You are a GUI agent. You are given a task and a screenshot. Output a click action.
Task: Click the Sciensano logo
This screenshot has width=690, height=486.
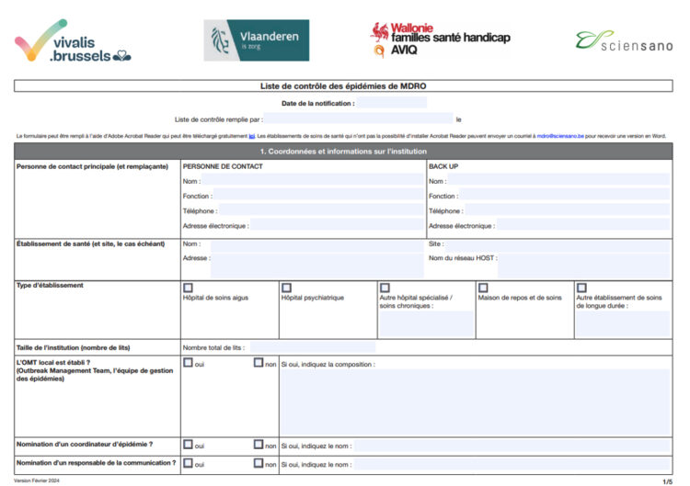623,40
